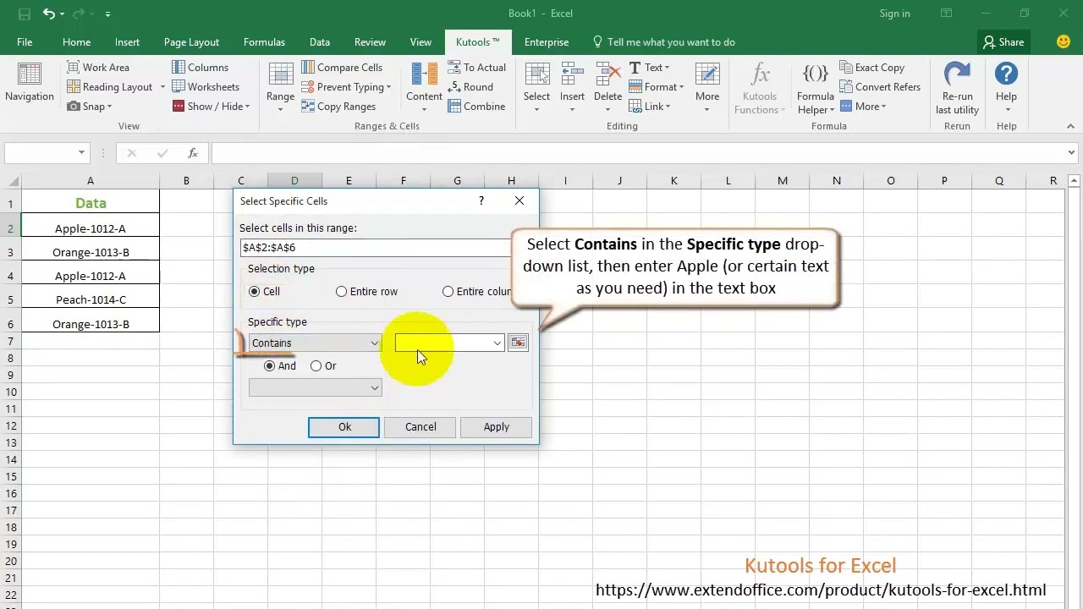Open Copy Ranges tool
Viewport: 1083px width, 609px height.
pyautogui.click(x=338, y=107)
